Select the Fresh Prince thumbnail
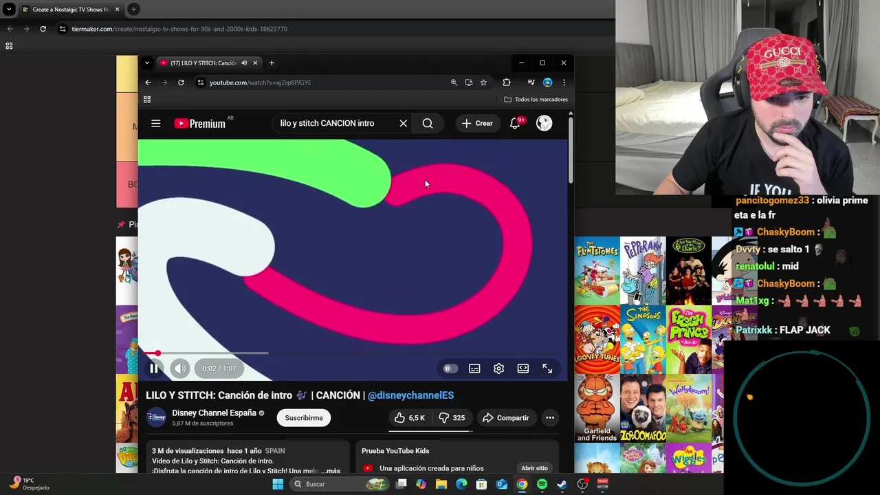 pos(688,339)
